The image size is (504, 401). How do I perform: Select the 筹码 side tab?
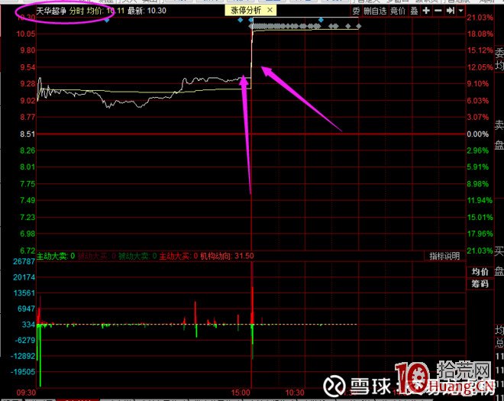[480, 283]
